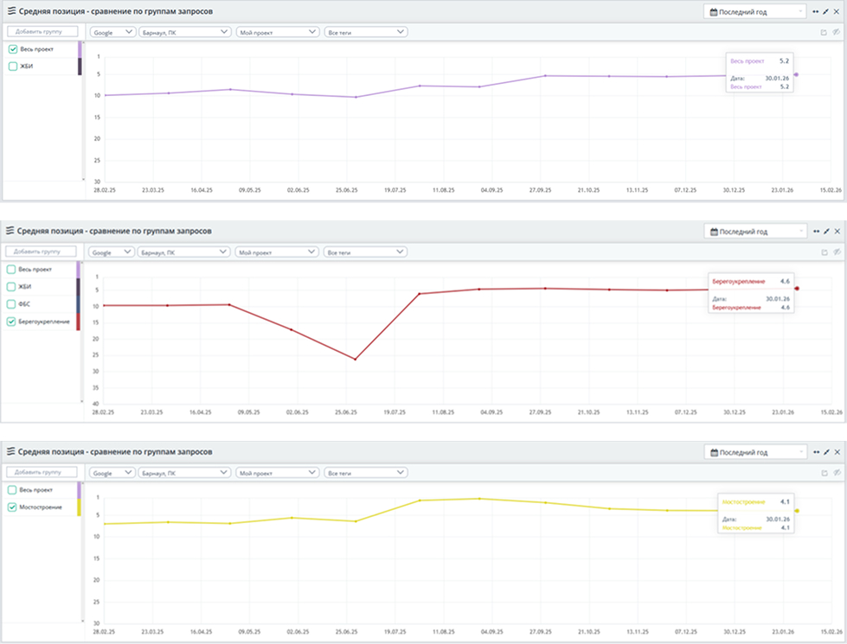The height and width of the screenshot is (644, 847).
Task: Click the crossed-eye hide icon in top panel
Action: point(836,32)
